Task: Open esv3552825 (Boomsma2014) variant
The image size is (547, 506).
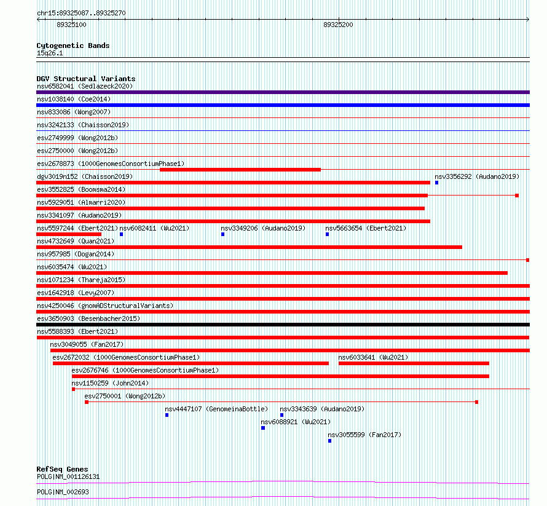Action: pyautogui.click(x=81, y=189)
